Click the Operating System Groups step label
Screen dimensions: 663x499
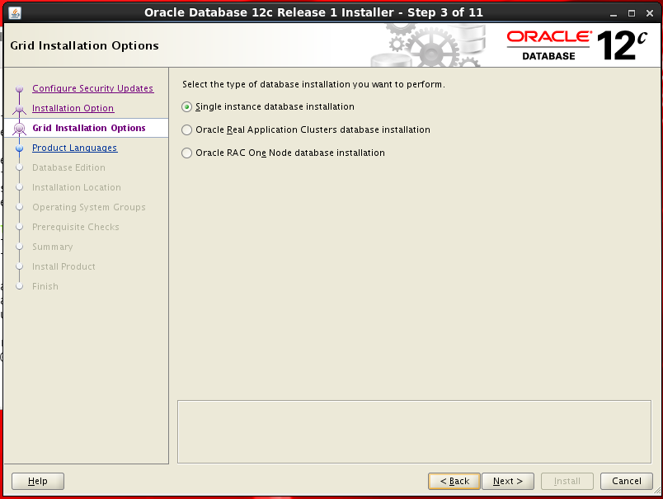pyautogui.click(x=89, y=207)
